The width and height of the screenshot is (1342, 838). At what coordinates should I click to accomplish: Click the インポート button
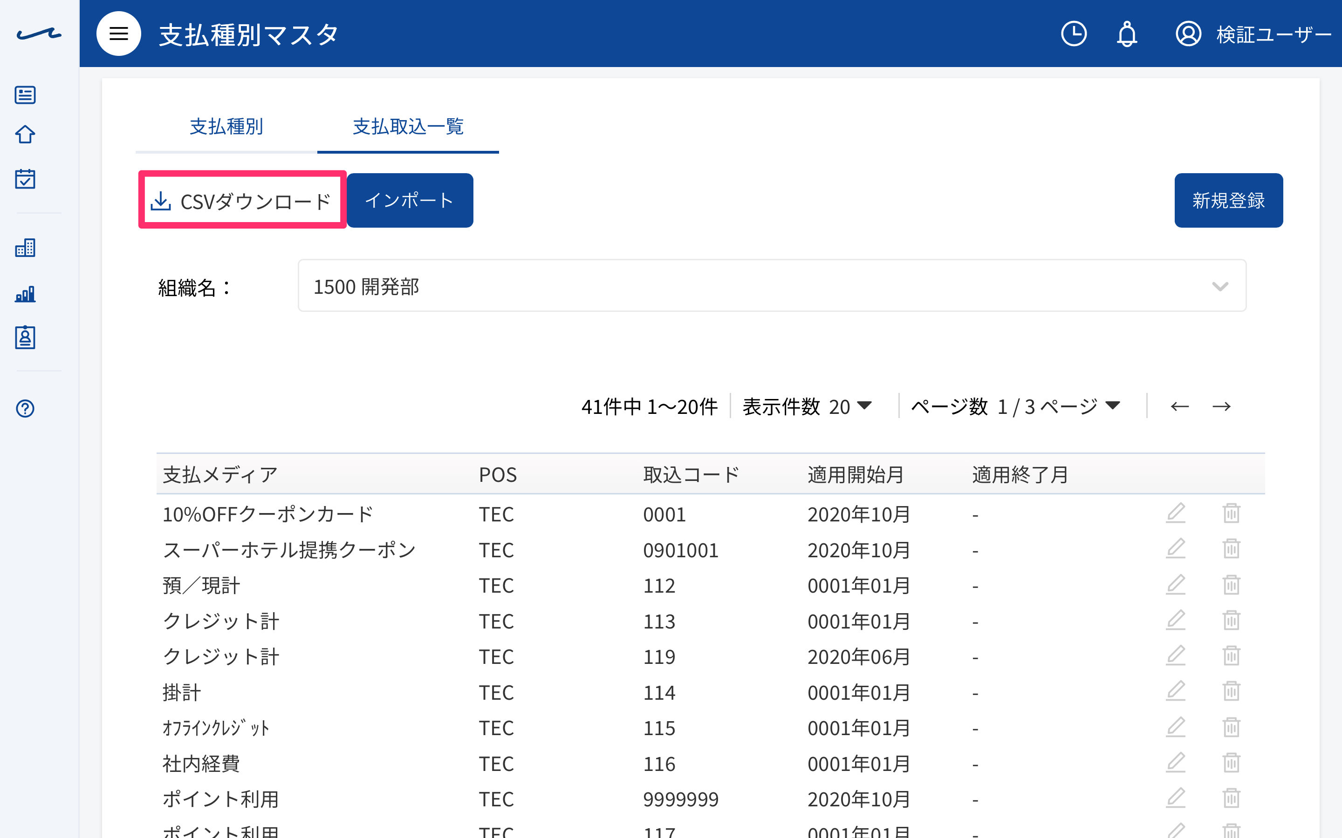click(410, 200)
